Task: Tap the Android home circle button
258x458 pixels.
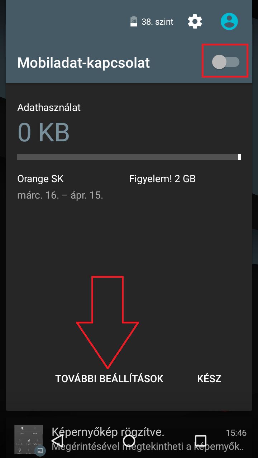Action: [129, 440]
